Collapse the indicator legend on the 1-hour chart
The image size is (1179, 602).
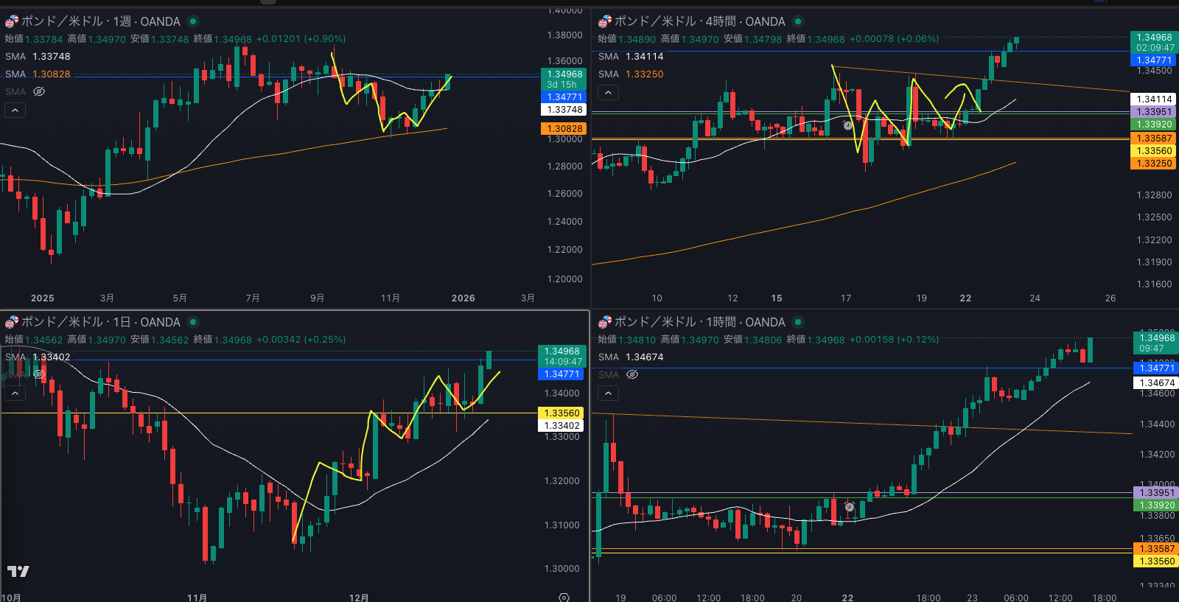[607, 393]
